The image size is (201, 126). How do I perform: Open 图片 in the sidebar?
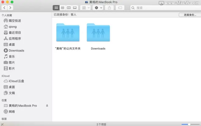tap(9, 62)
